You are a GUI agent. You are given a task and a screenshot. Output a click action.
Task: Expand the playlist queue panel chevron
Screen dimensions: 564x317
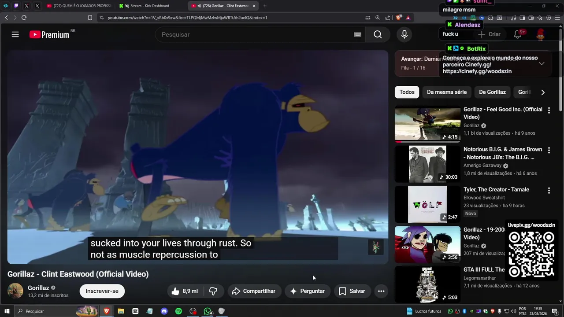click(542, 63)
